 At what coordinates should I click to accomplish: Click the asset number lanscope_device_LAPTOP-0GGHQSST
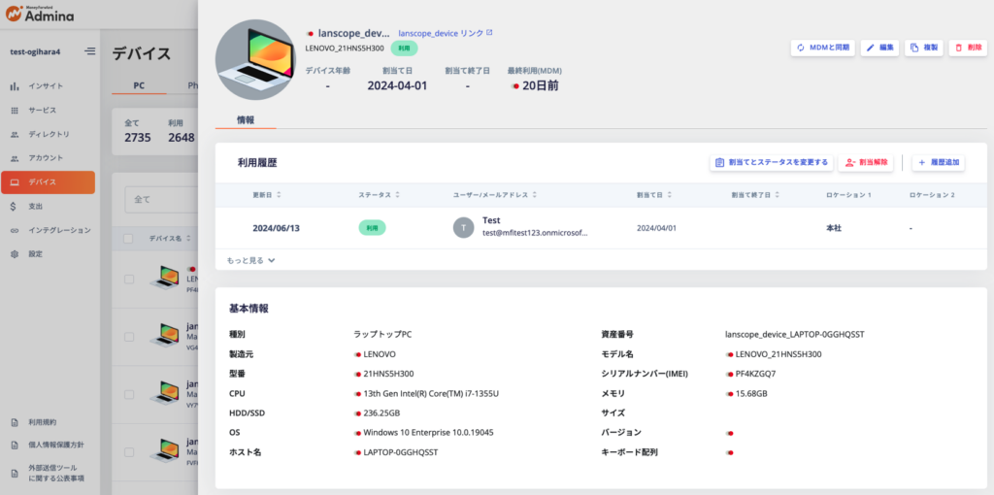tap(795, 334)
